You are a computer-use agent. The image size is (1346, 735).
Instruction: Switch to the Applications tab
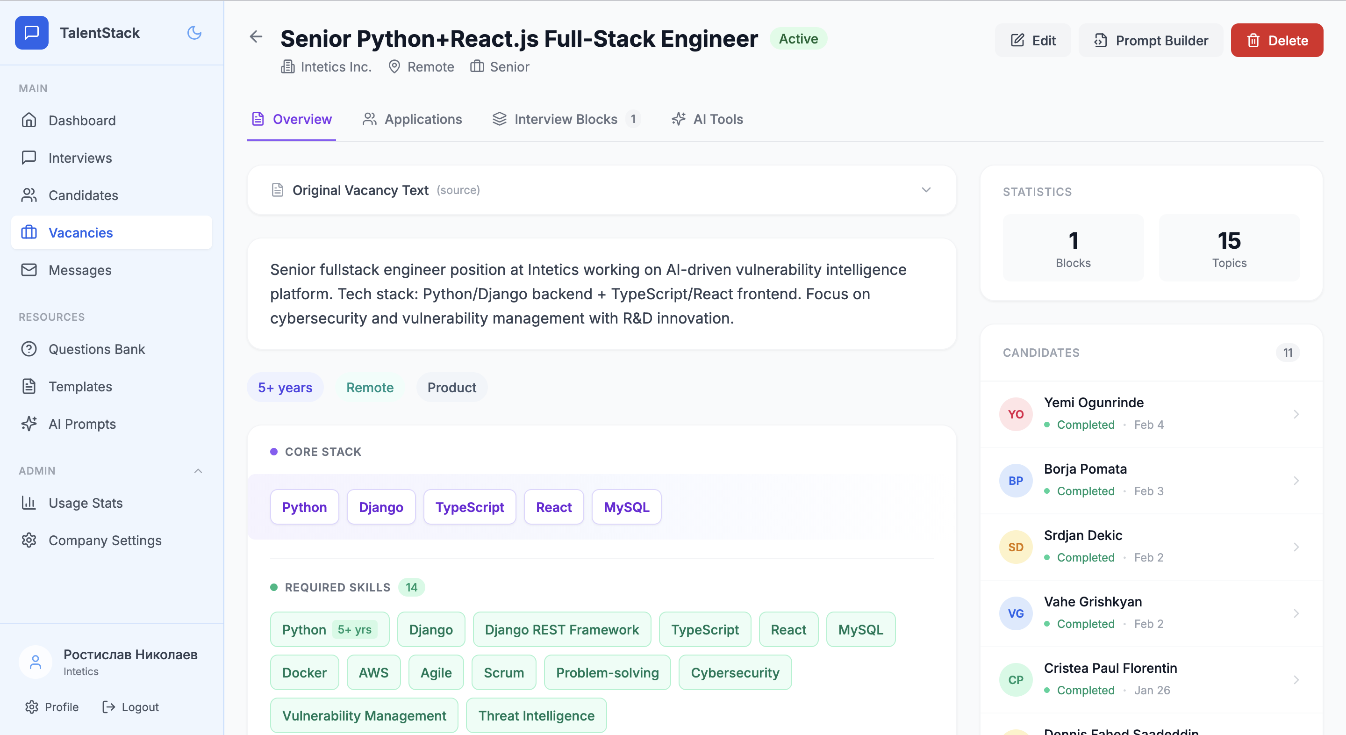tap(412, 119)
